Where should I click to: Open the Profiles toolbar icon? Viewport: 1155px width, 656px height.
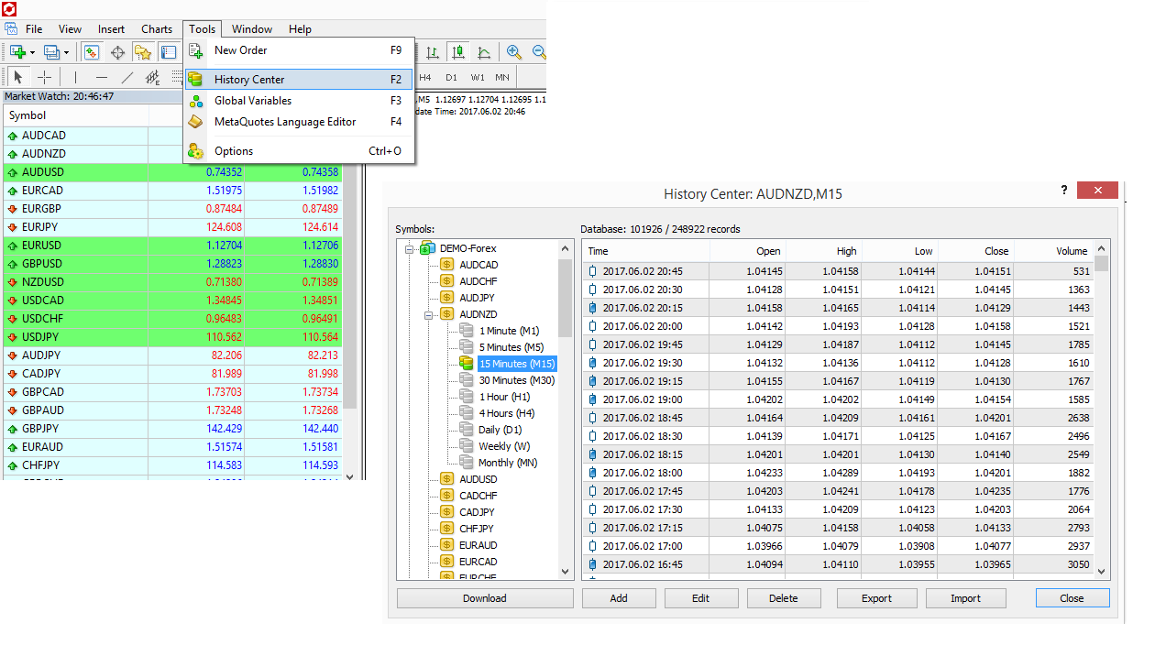pos(52,52)
